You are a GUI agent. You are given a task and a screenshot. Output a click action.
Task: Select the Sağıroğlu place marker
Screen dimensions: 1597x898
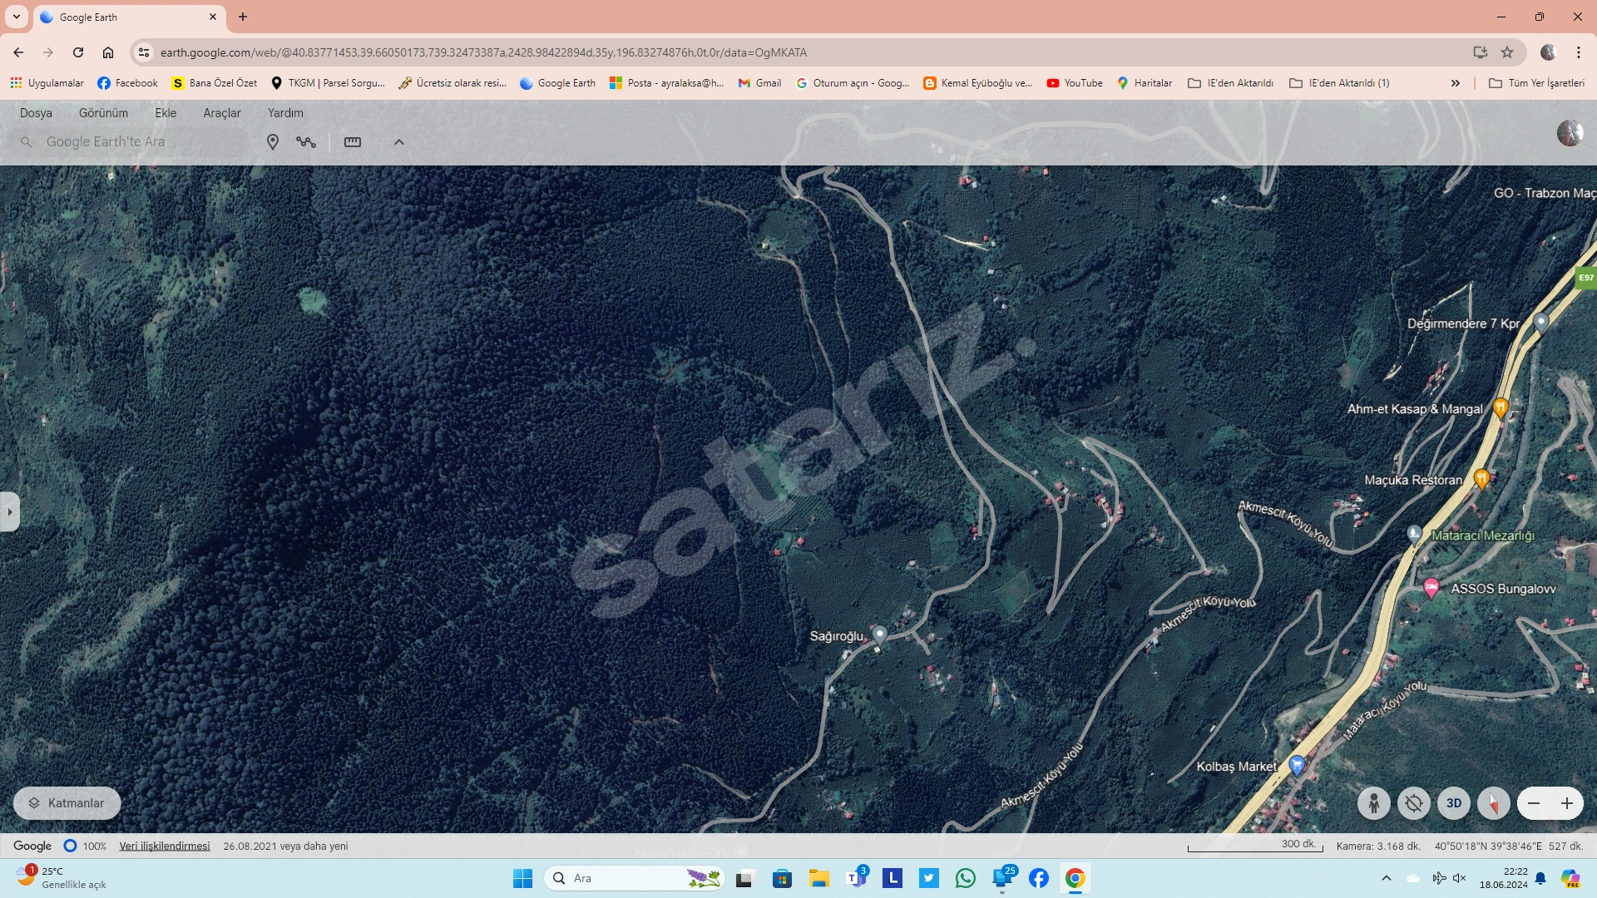(879, 634)
